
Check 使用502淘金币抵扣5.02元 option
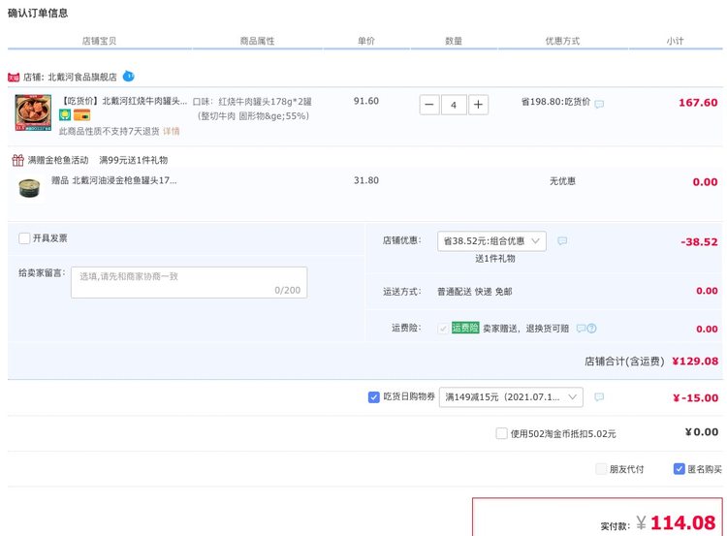(x=501, y=433)
